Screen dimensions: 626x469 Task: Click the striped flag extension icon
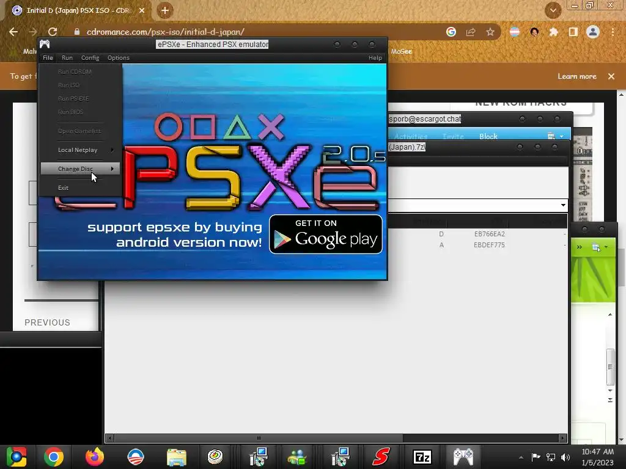click(x=515, y=32)
